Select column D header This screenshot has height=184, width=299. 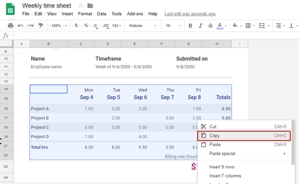point(108,44)
